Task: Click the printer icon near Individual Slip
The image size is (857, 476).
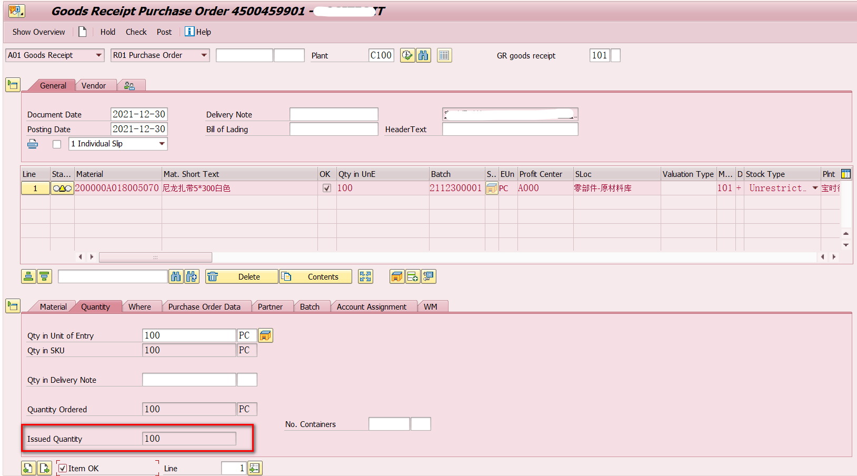Action: click(x=33, y=143)
